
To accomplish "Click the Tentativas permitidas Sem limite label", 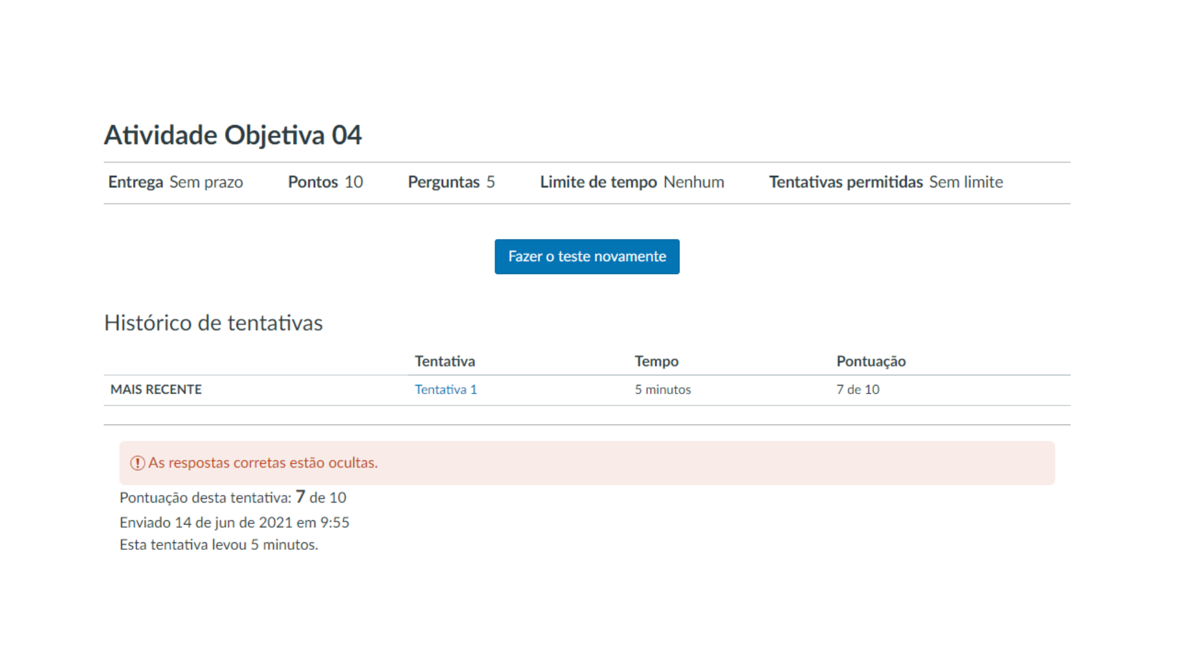I will click(x=885, y=181).
